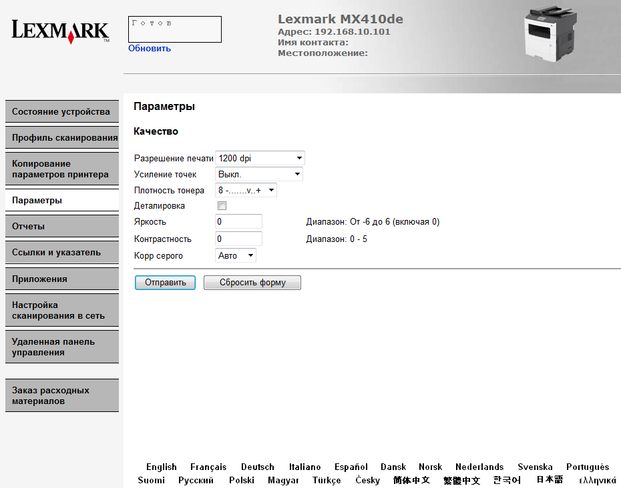Screen dimensions: 621x488
Task: Open the Разрешение печати dropdown
Action: (260, 158)
